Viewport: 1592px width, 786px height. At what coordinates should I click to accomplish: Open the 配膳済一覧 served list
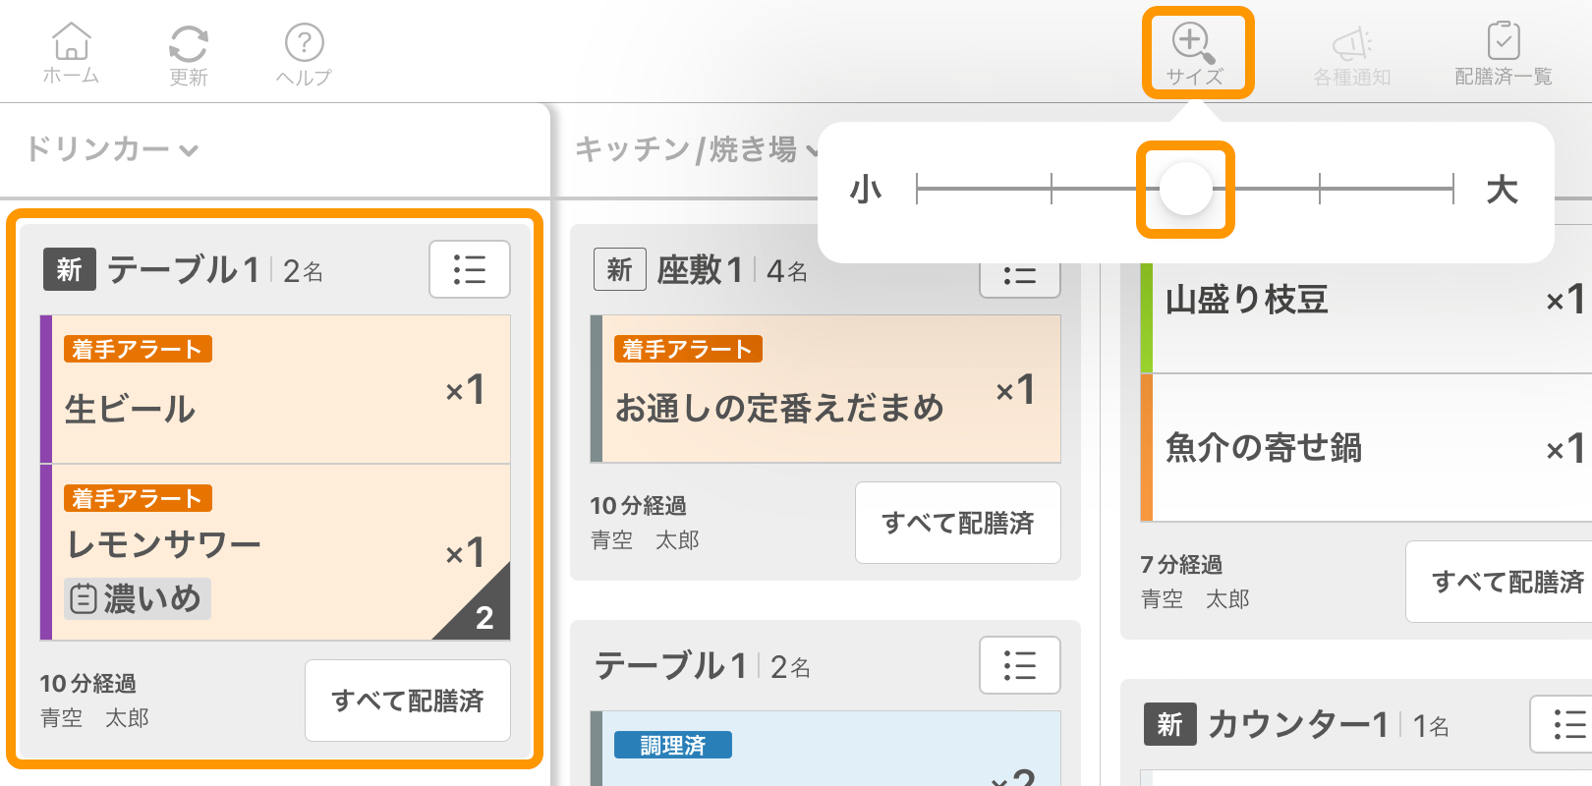(x=1504, y=54)
